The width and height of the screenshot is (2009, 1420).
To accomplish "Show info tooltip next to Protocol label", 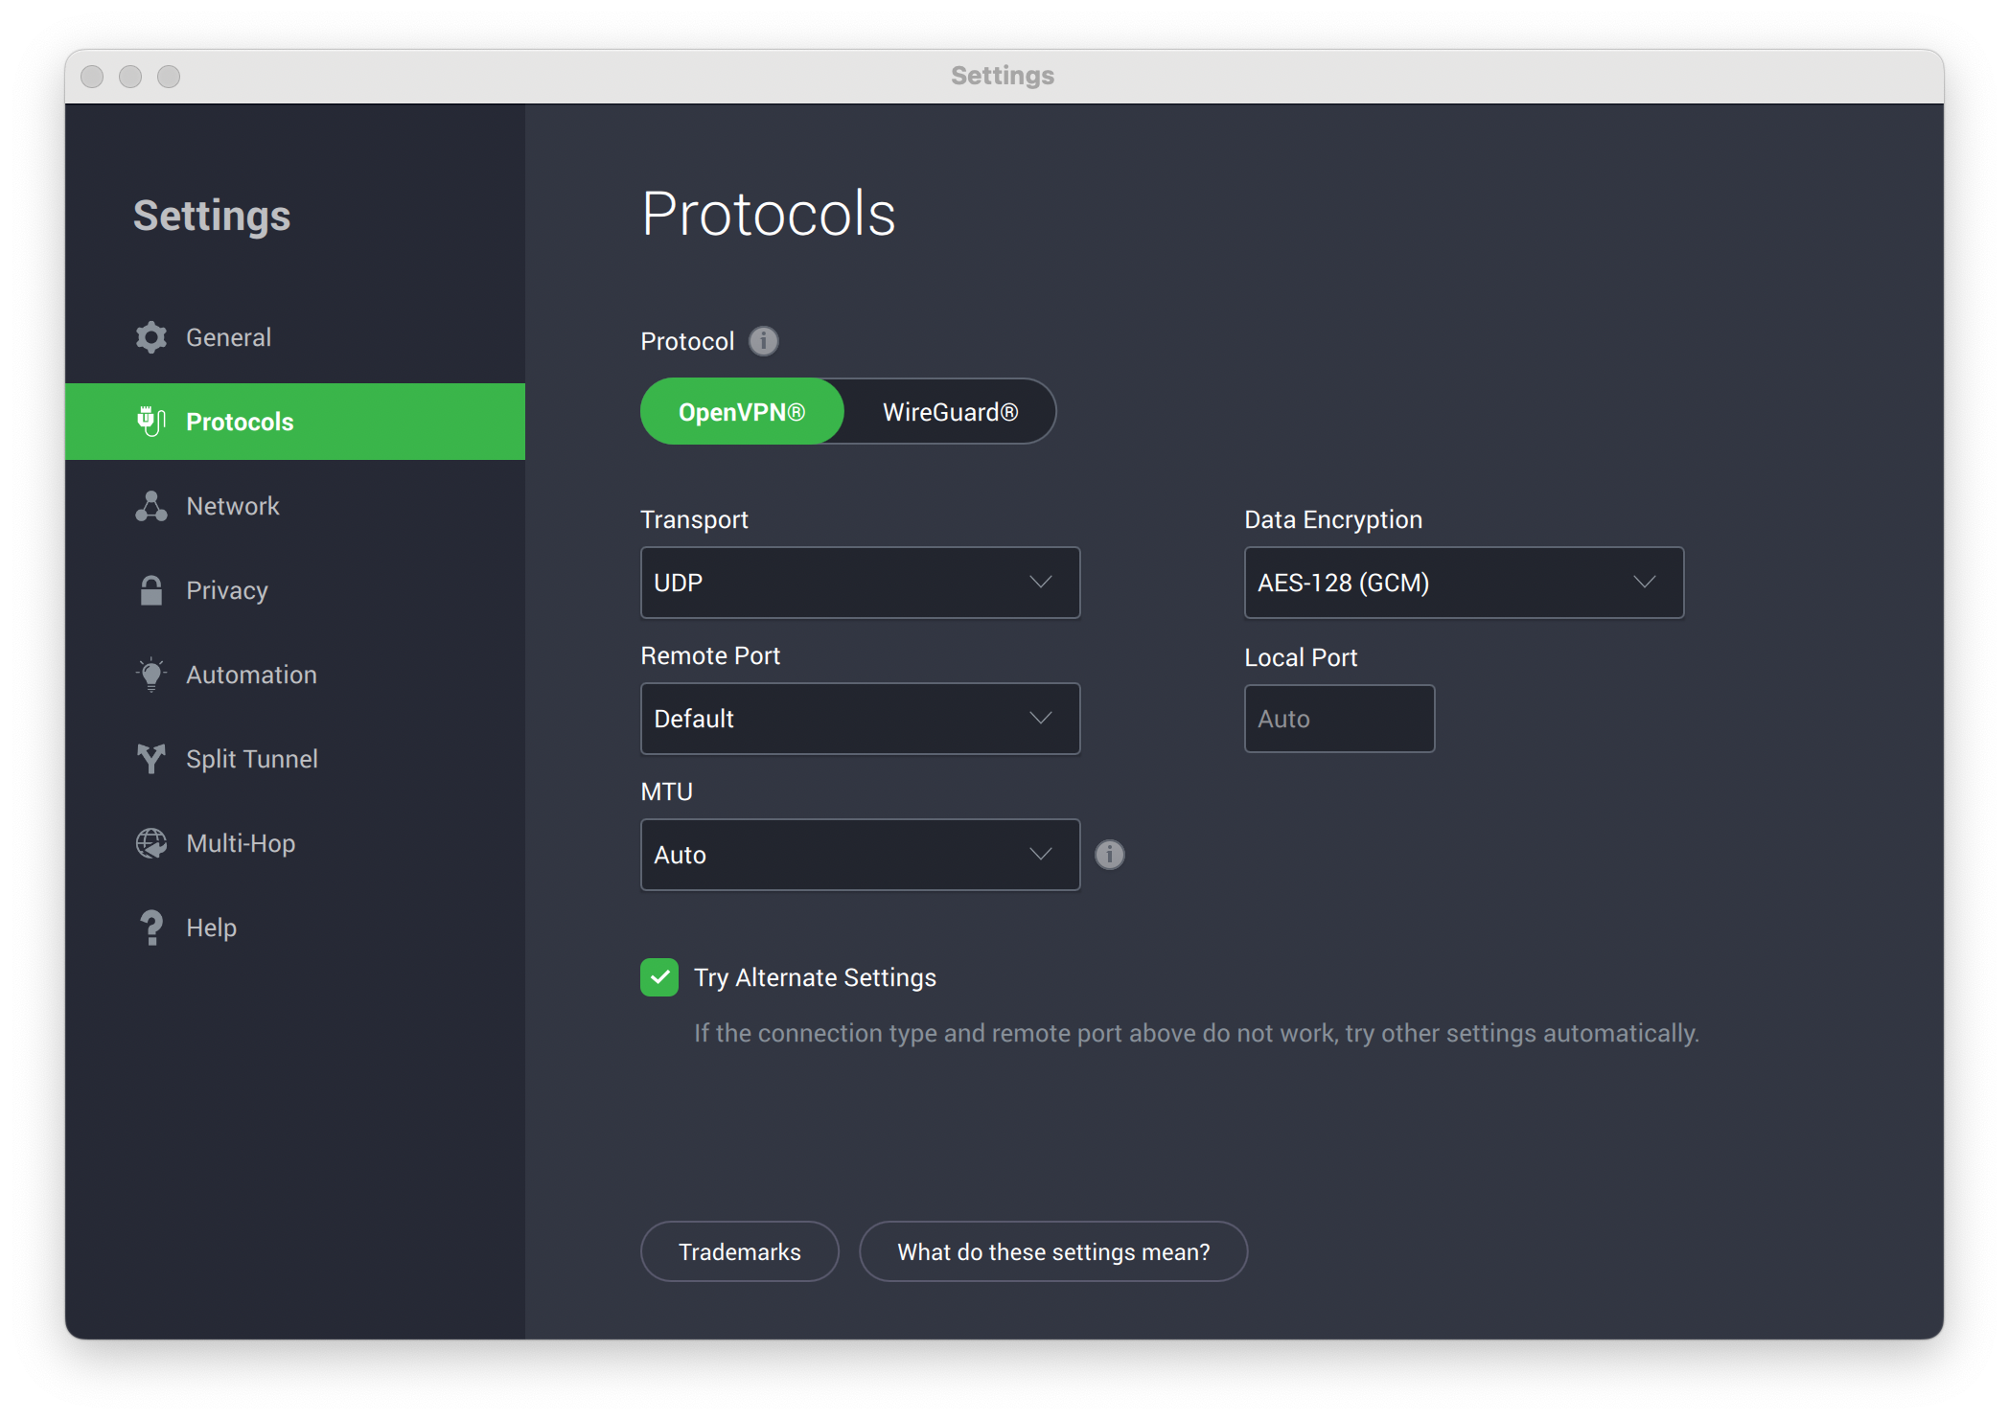I will point(764,341).
